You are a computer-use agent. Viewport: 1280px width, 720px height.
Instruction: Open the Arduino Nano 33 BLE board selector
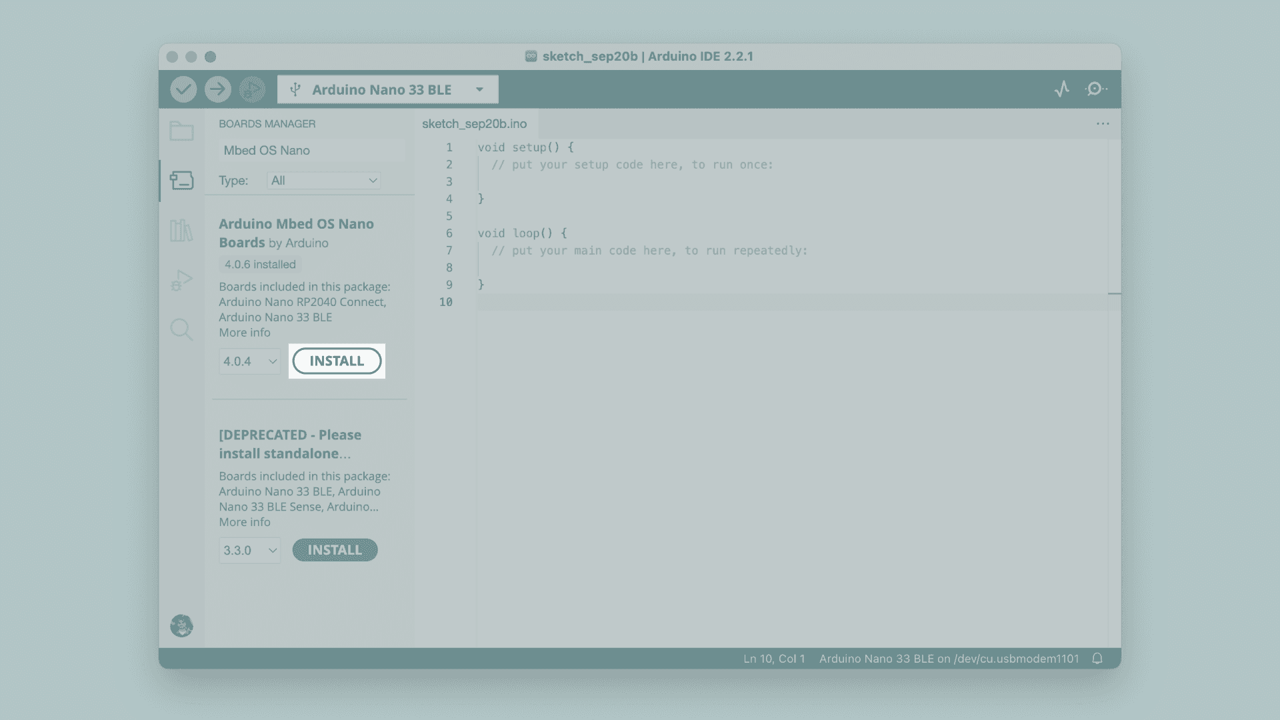pyautogui.click(x=387, y=89)
